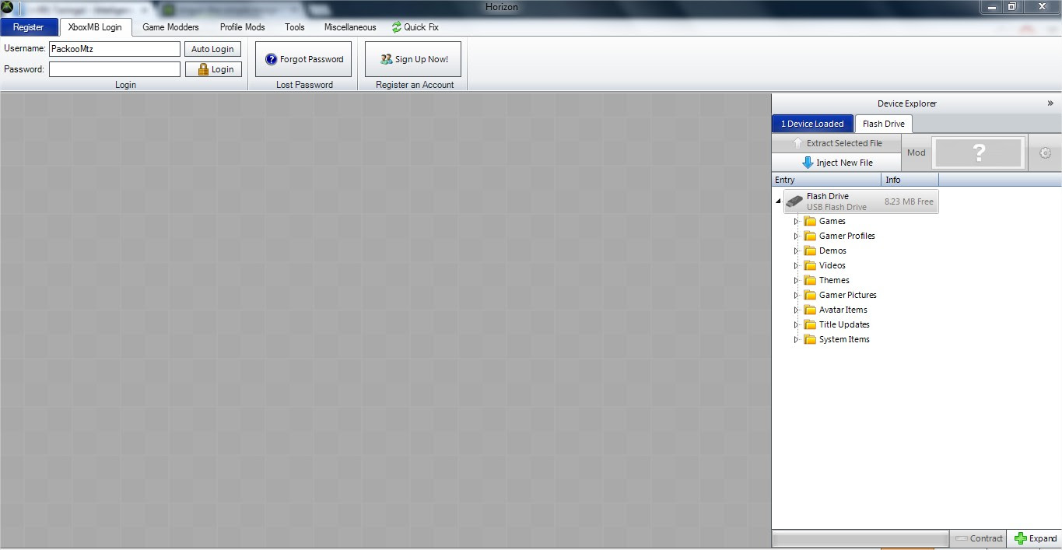Image resolution: width=1062 pixels, height=550 pixels.
Task: Click the Mod question mark thumbnail
Action: [979, 153]
